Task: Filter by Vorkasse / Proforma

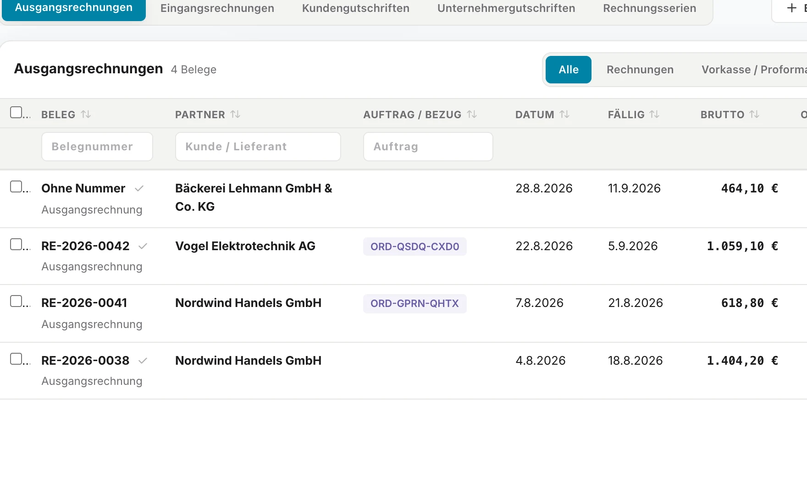Action: pos(754,70)
